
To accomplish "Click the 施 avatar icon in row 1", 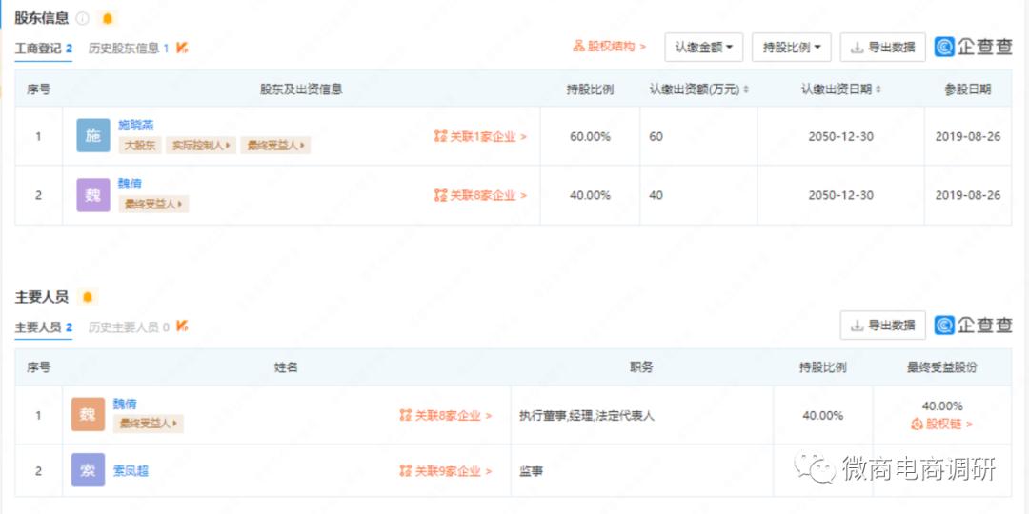I will [x=93, y=135].
